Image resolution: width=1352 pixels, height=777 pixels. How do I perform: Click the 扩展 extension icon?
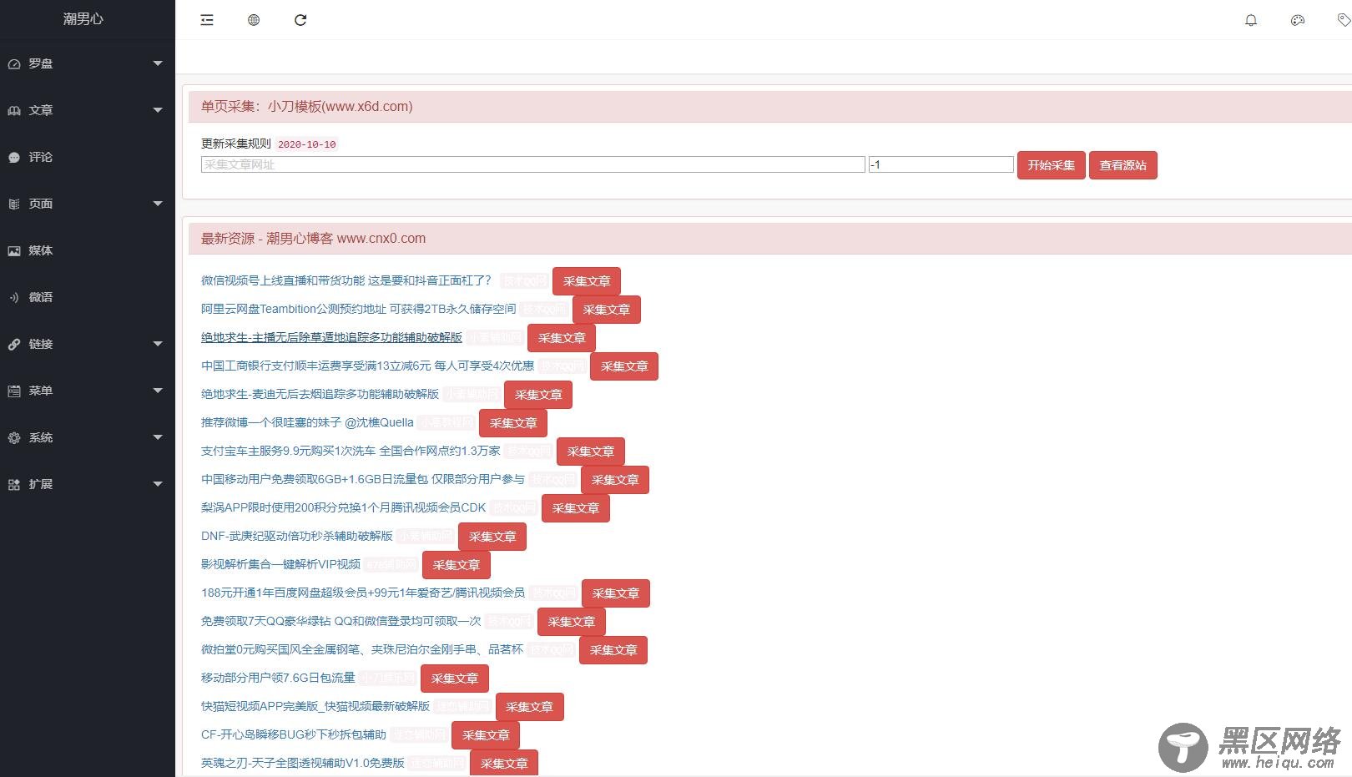[14, 484]
